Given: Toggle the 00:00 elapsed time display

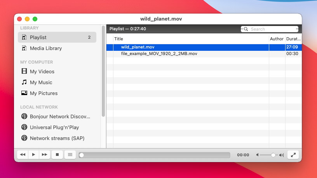Looking at the screenshot, I should [243, 155].
